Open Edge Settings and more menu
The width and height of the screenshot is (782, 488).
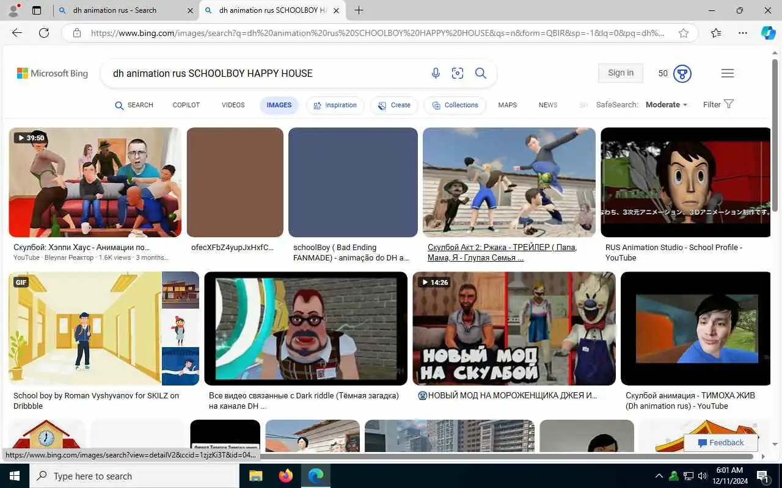pyautogui.click(x=742, y=33)
